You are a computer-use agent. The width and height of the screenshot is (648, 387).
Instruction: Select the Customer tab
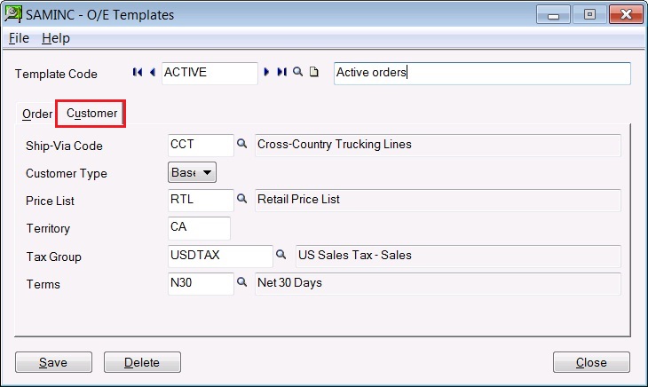[91, 113]
